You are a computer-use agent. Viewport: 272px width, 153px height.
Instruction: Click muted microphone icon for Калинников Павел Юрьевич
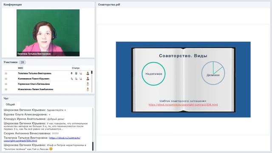click(x=72, y=79)
